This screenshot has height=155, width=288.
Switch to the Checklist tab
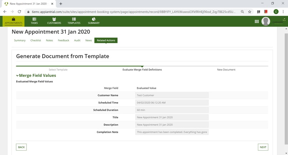[36, 40]
